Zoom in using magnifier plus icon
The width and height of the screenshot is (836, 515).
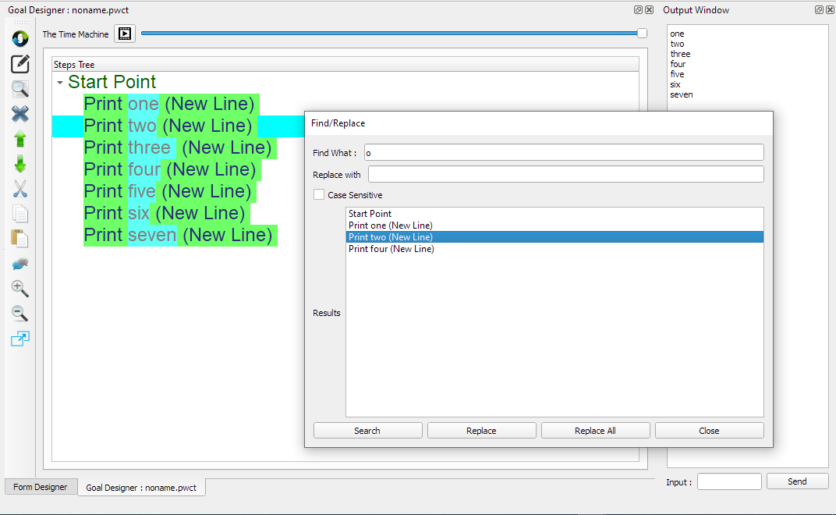(x=20, y=289)
